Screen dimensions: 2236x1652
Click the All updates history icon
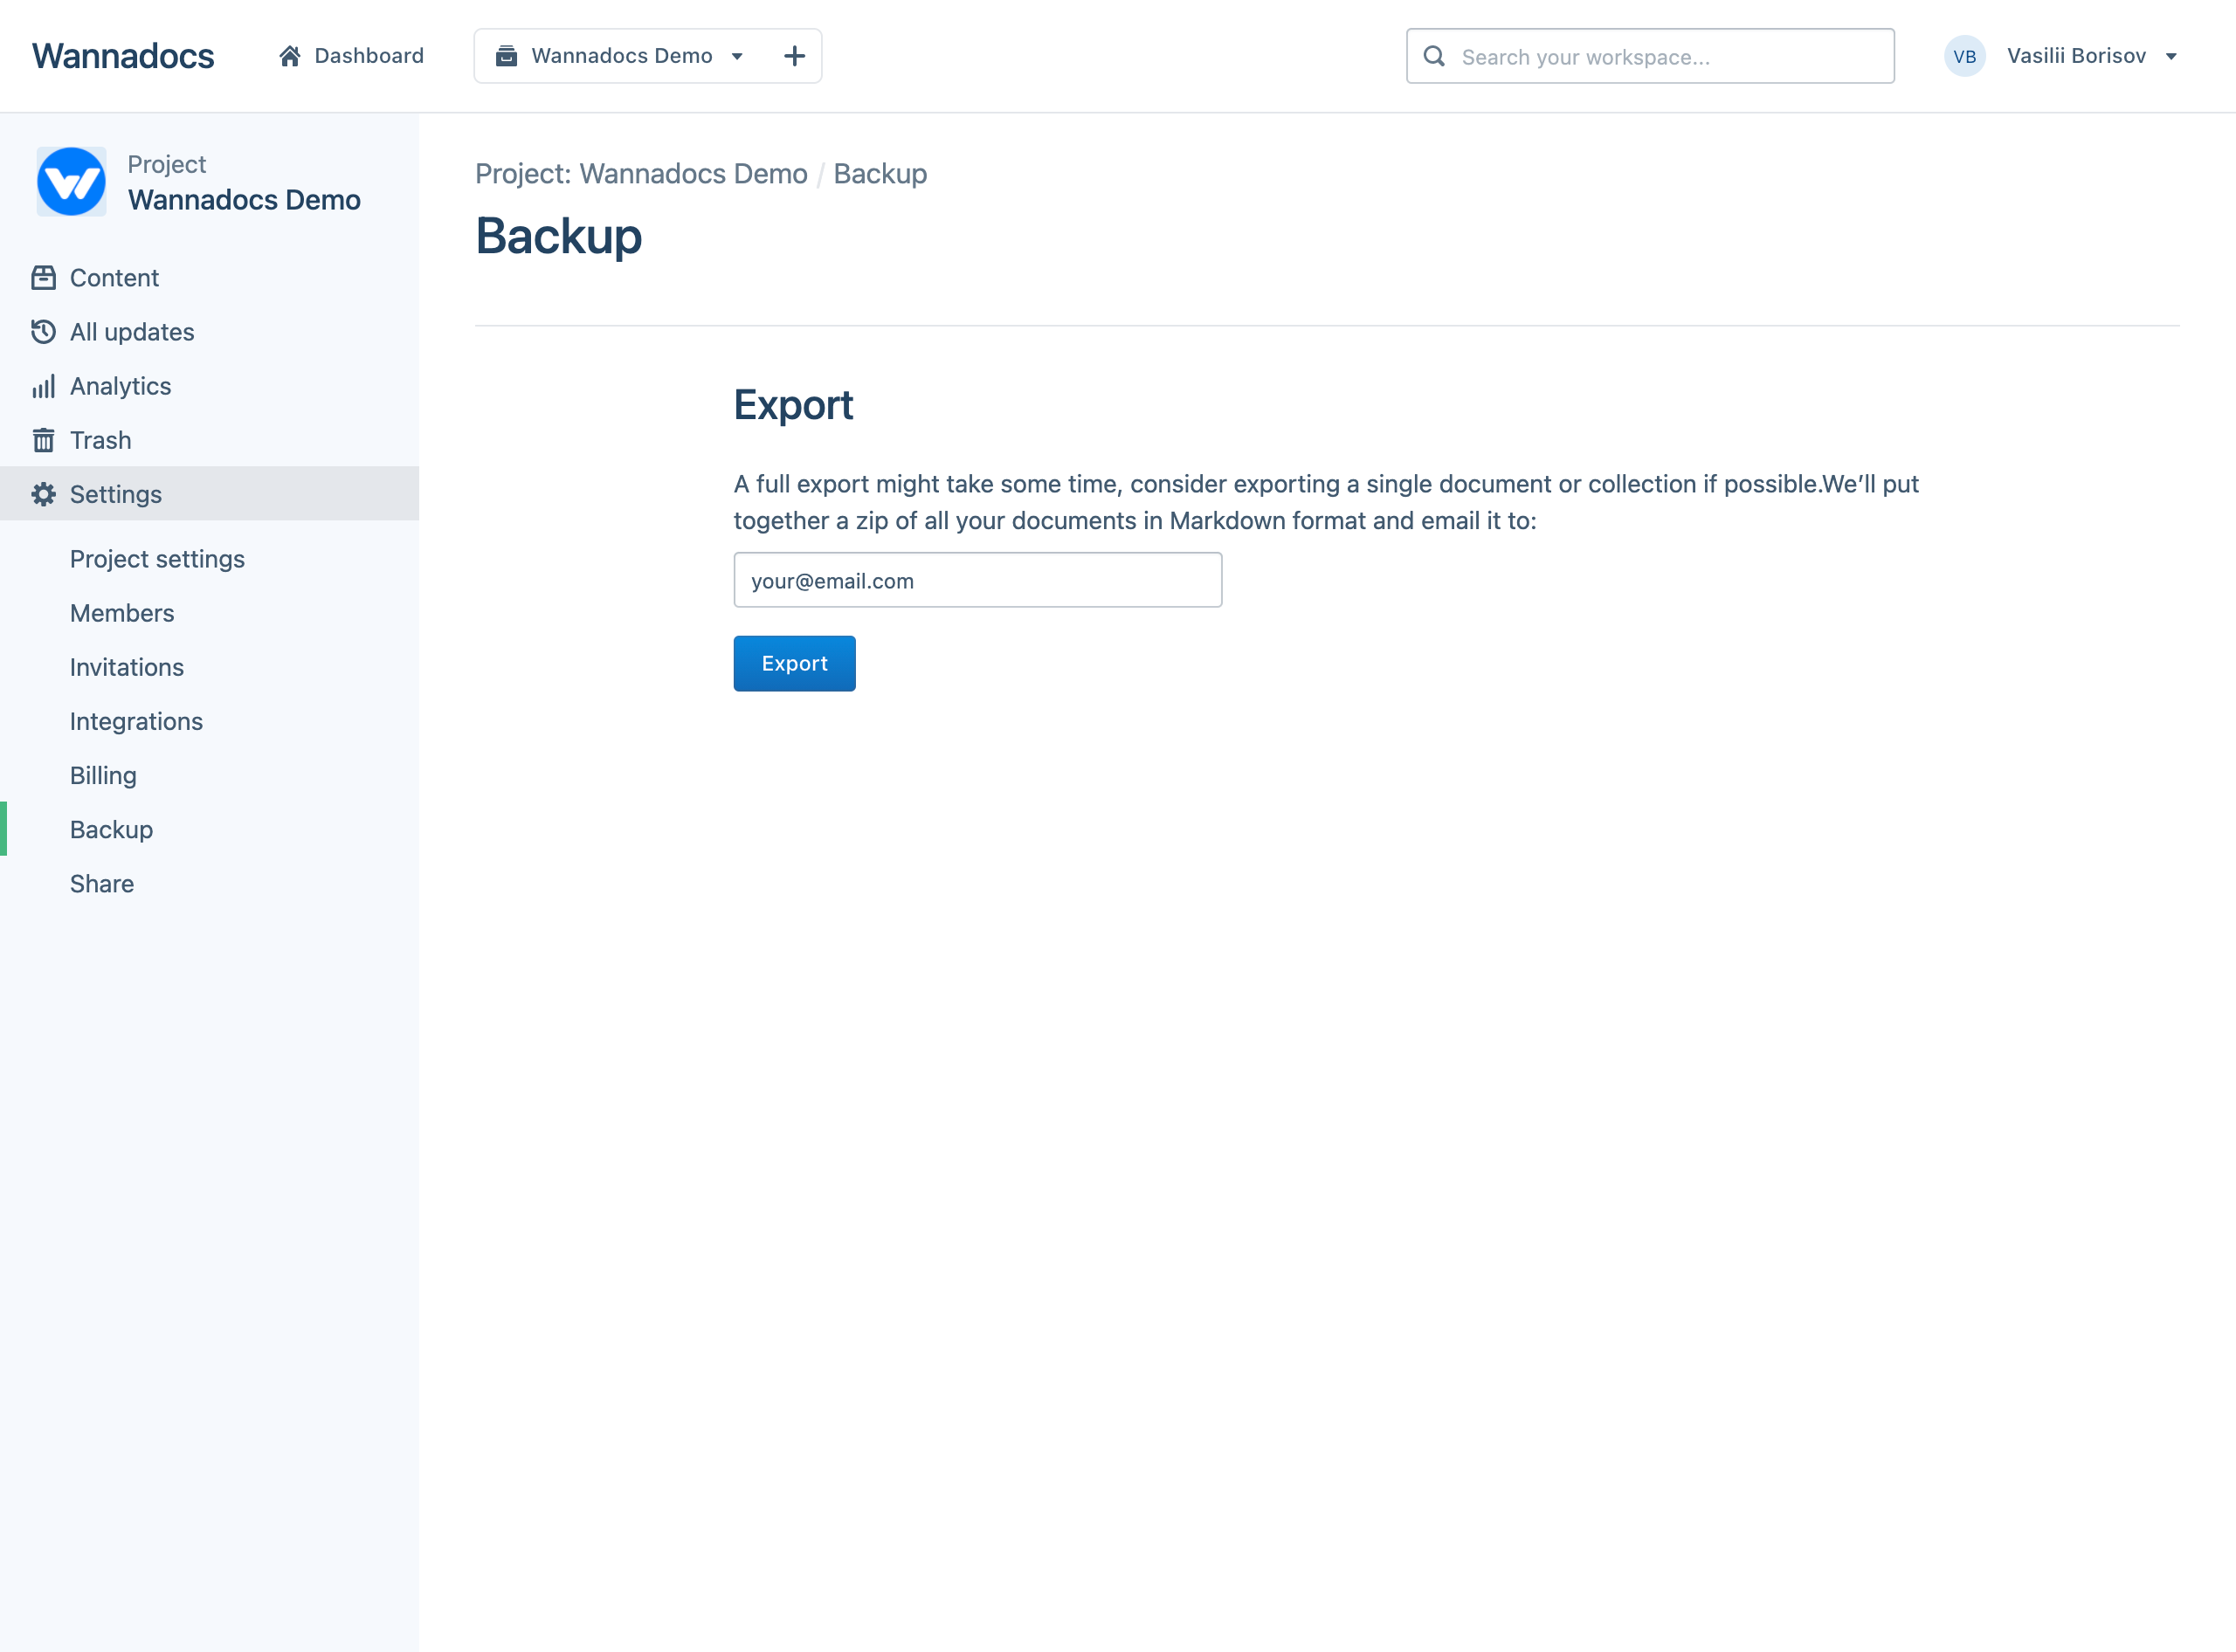point(43,331)
